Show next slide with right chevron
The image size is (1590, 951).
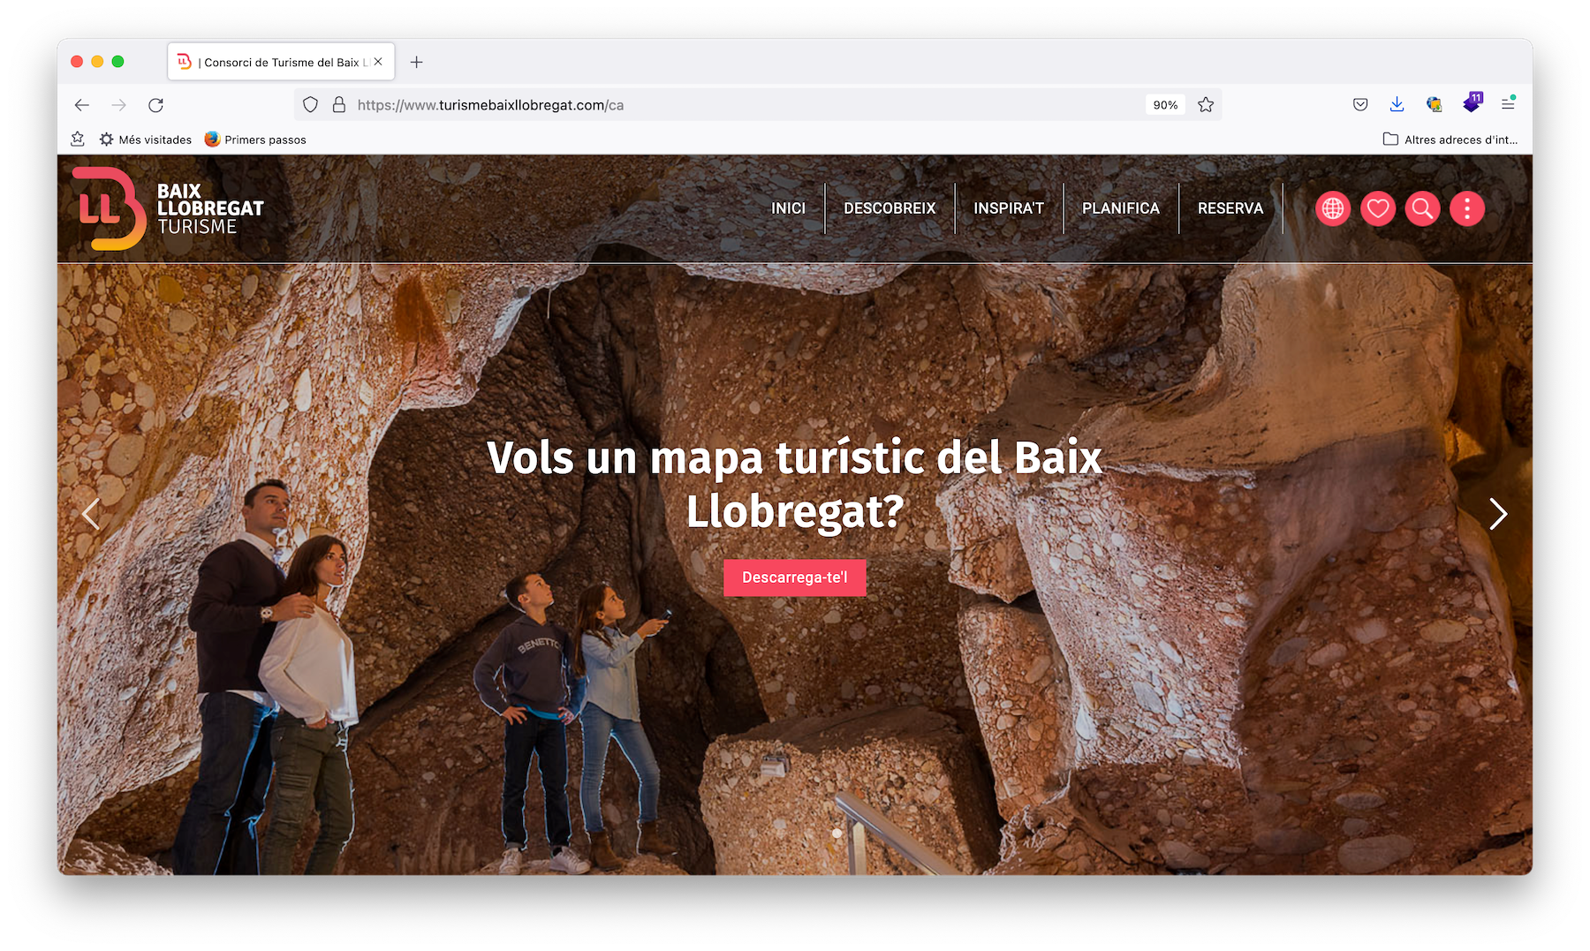coord(1497,514)
